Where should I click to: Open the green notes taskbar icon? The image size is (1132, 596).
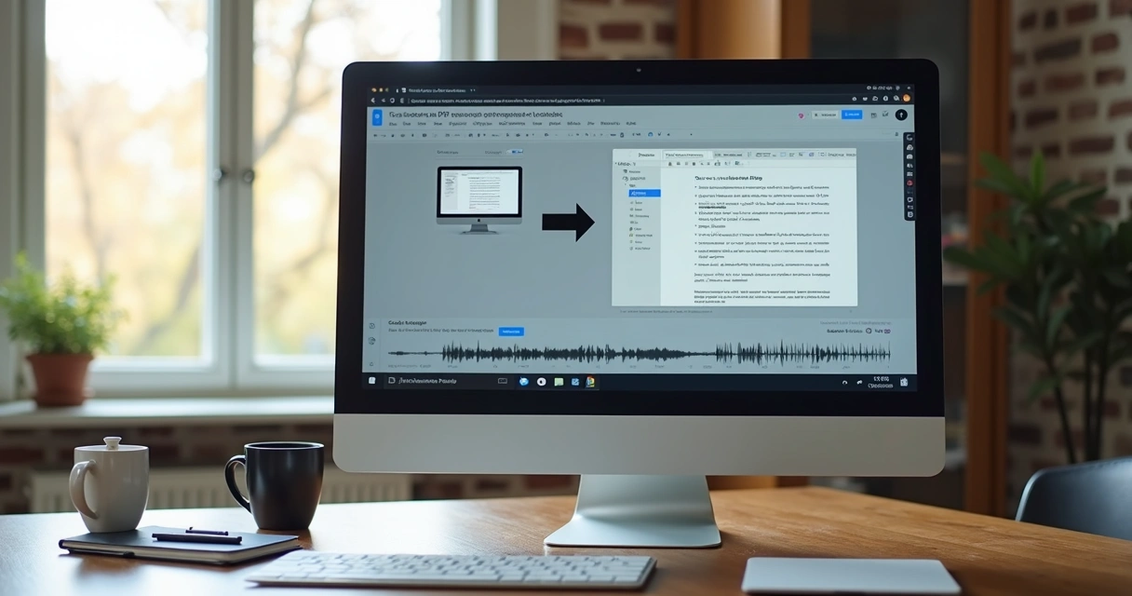[559, 382]
